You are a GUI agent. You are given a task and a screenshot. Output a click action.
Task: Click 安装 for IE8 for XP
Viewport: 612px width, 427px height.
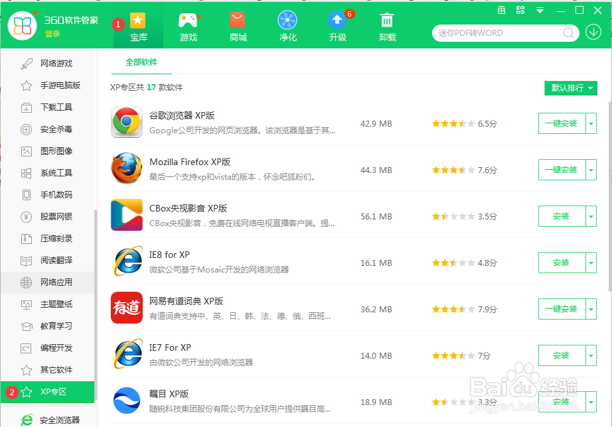tap(562, 263)
